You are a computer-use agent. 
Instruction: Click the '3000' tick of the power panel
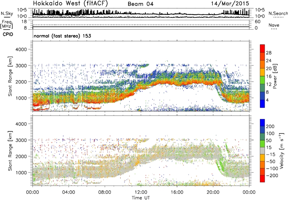pos(21,66)
